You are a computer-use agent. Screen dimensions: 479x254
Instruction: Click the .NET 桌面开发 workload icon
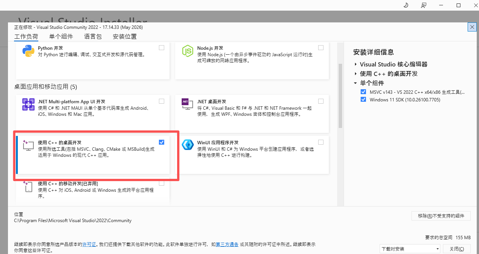click(187, 104)
